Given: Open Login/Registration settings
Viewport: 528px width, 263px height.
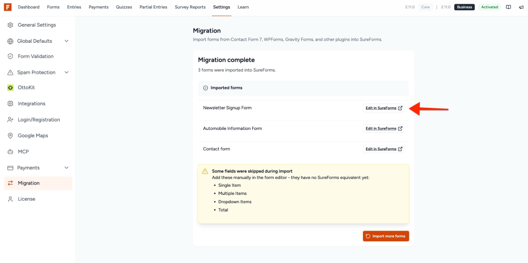Looking at the screenshot, I should point(38,120).
